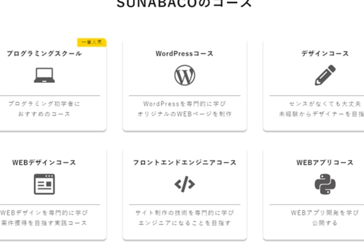Click the エンジニアになることを目指す description
The height and width of the screenshot is (242, 364).
(x=184, y=223)
